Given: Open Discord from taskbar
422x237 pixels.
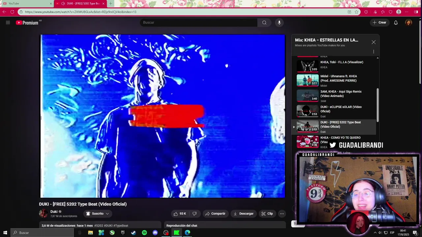Looking at the screenshot, I should [155, 233].
